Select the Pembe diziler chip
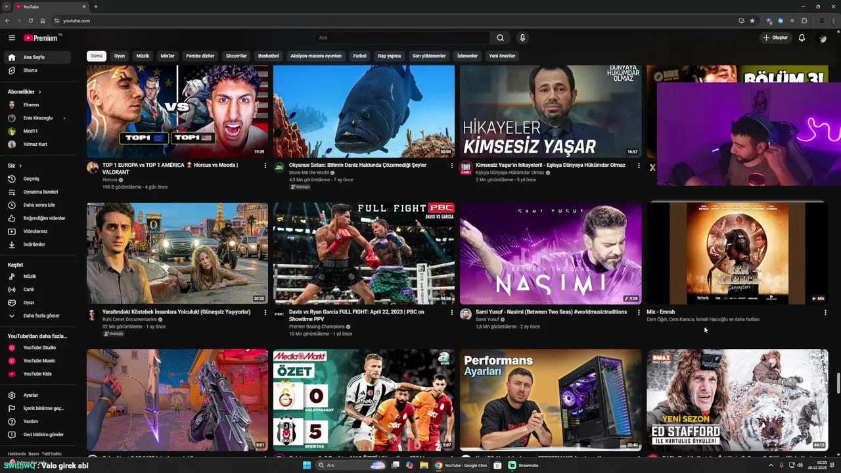Image resolution: width=841 pixels, height=473 pixels. pos(200,56)
